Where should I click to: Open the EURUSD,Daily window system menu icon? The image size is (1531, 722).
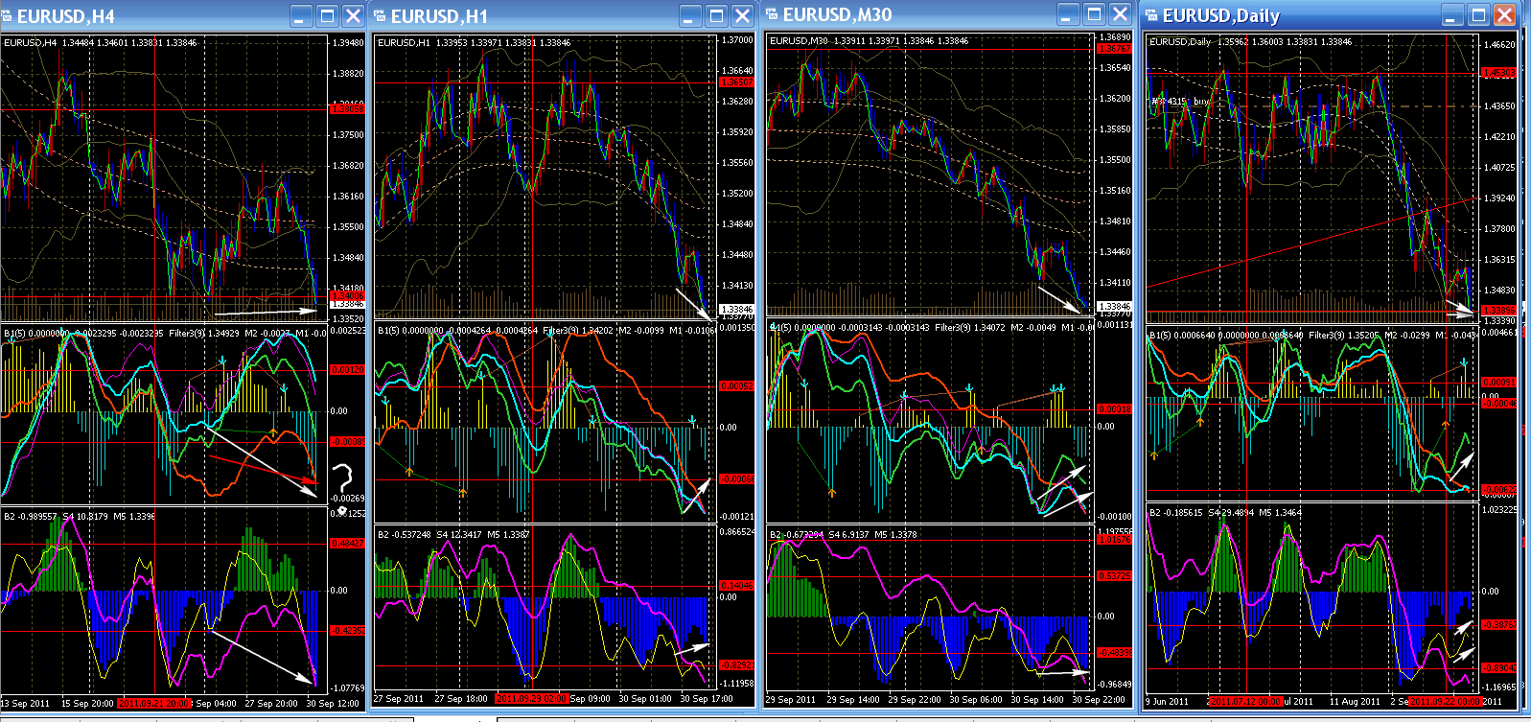tap(1151, 16)
